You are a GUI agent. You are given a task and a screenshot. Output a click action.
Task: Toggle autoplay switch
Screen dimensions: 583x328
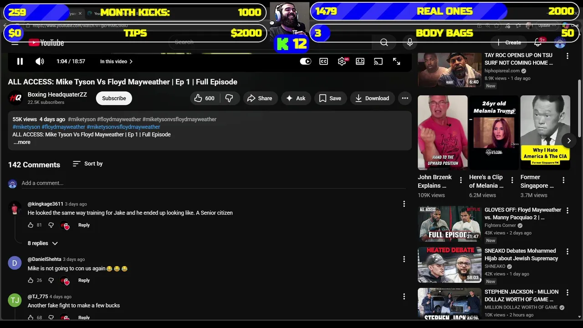pos(306,61)
